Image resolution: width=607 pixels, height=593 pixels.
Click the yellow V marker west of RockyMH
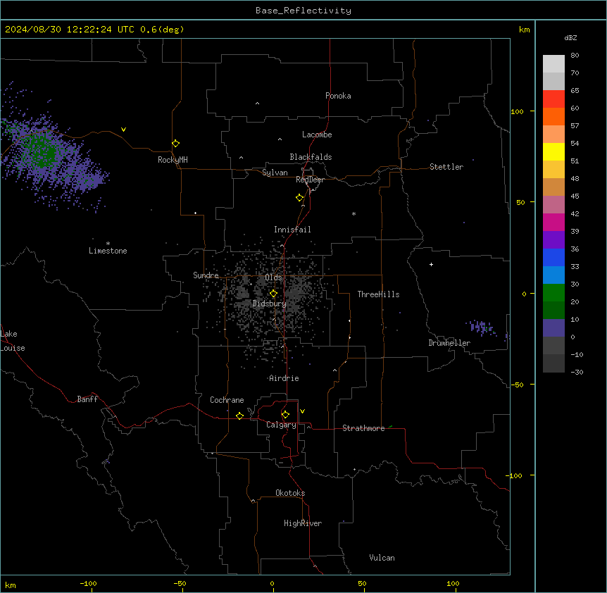[x=123, y=130]
